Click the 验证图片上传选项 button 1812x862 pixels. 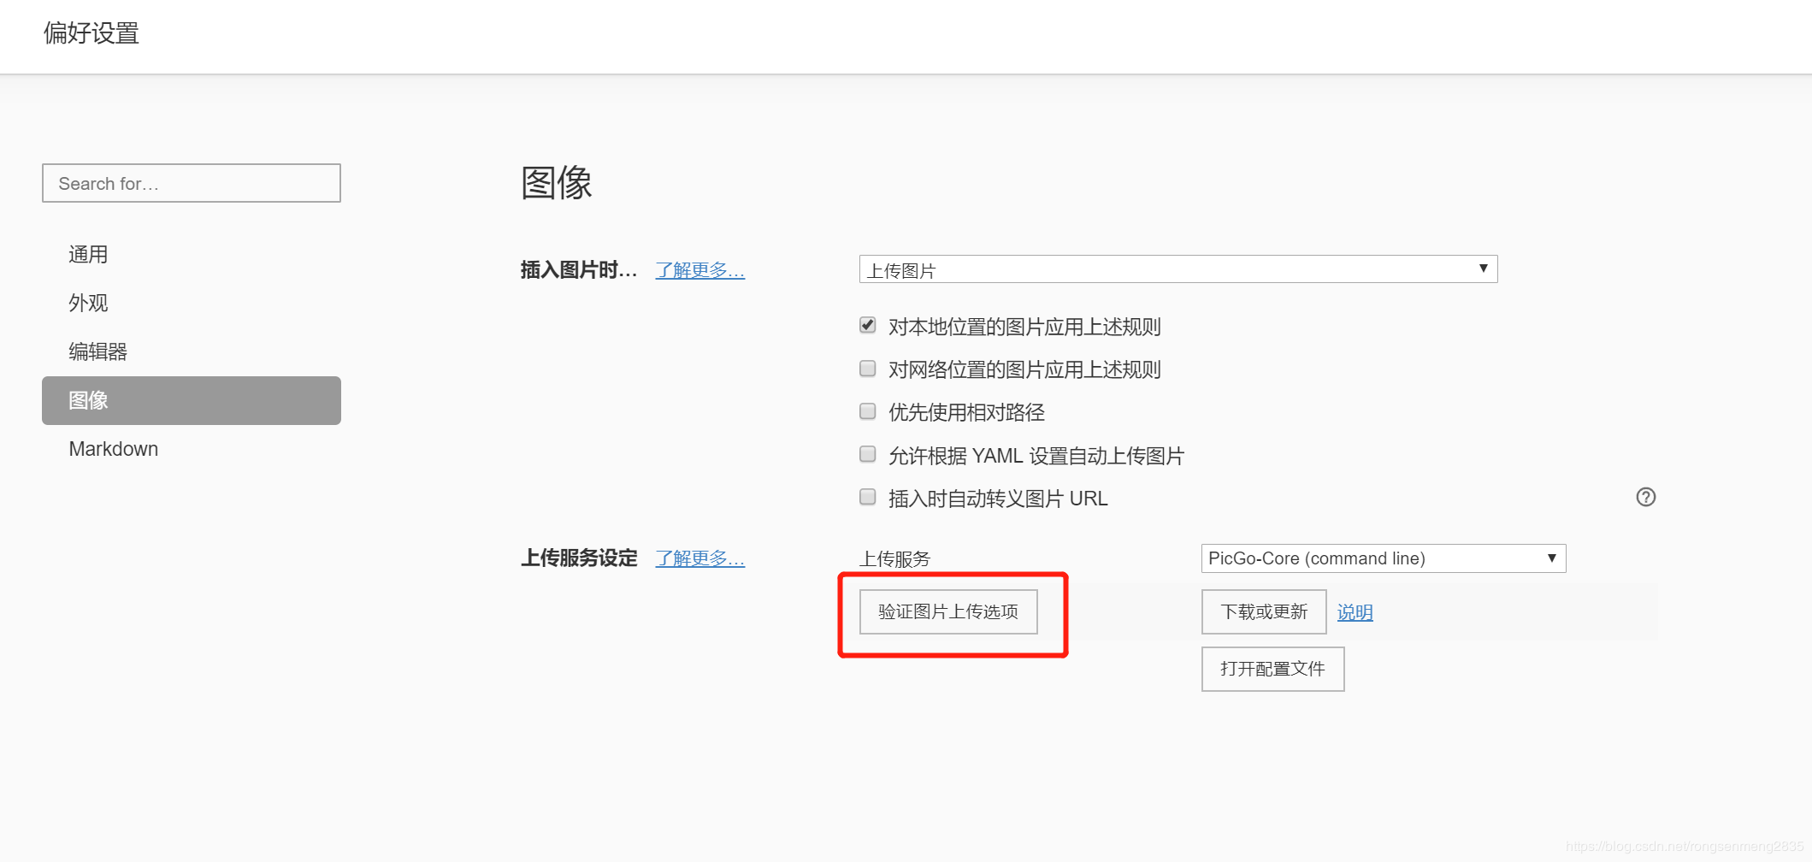coord(946,611)
